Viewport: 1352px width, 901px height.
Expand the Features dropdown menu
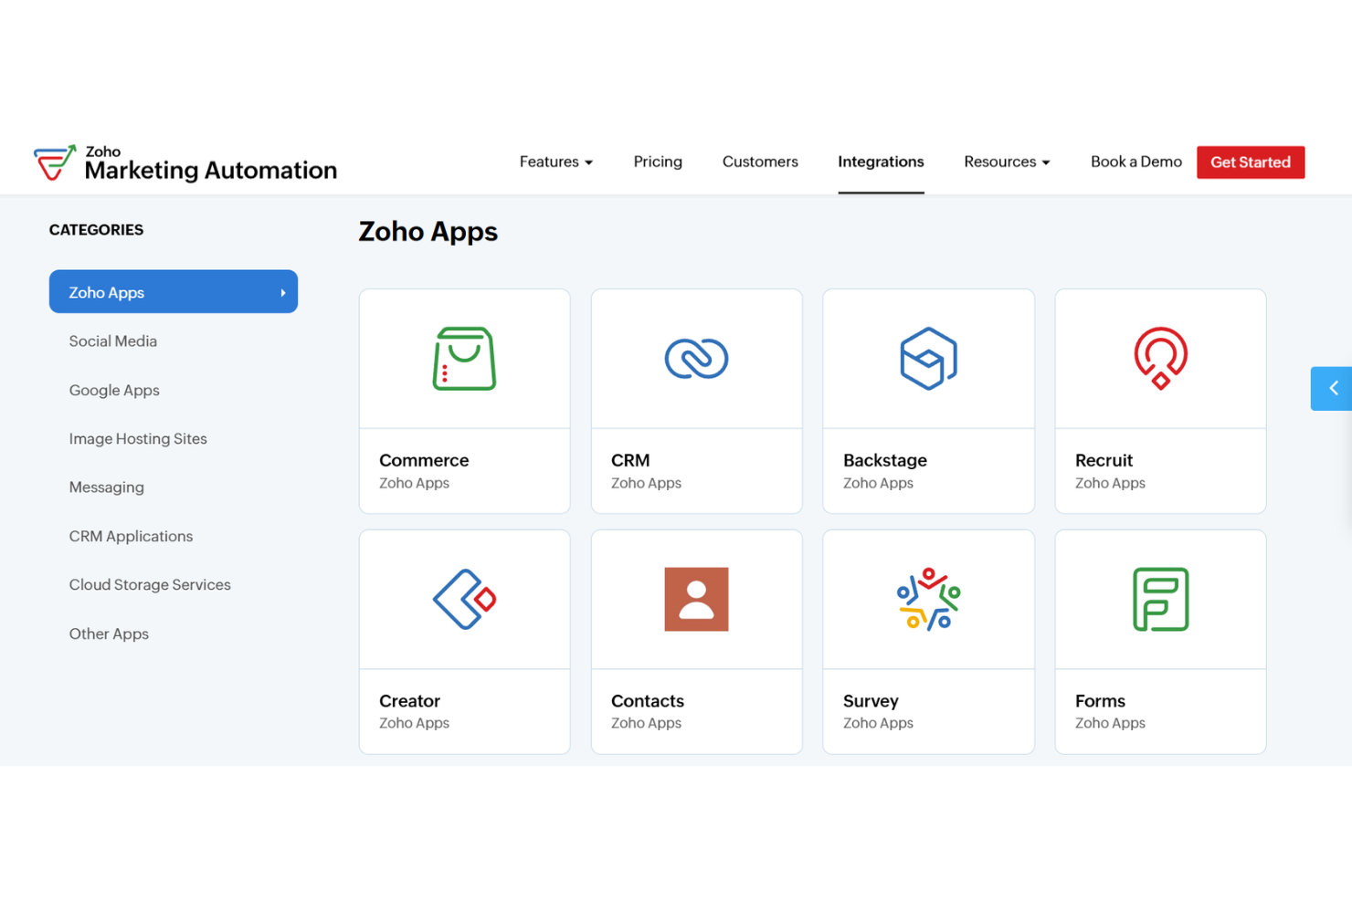pyautogui.click(x=555, y=162)
